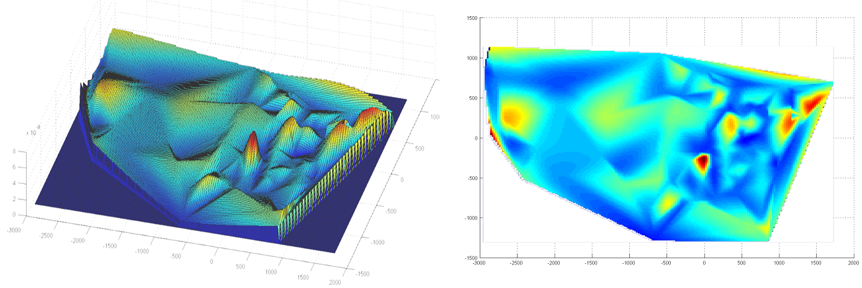Screen dimensions: 862x288
Task: Click '500' on the heatmap horizontal axis
Action: (742, 262)
